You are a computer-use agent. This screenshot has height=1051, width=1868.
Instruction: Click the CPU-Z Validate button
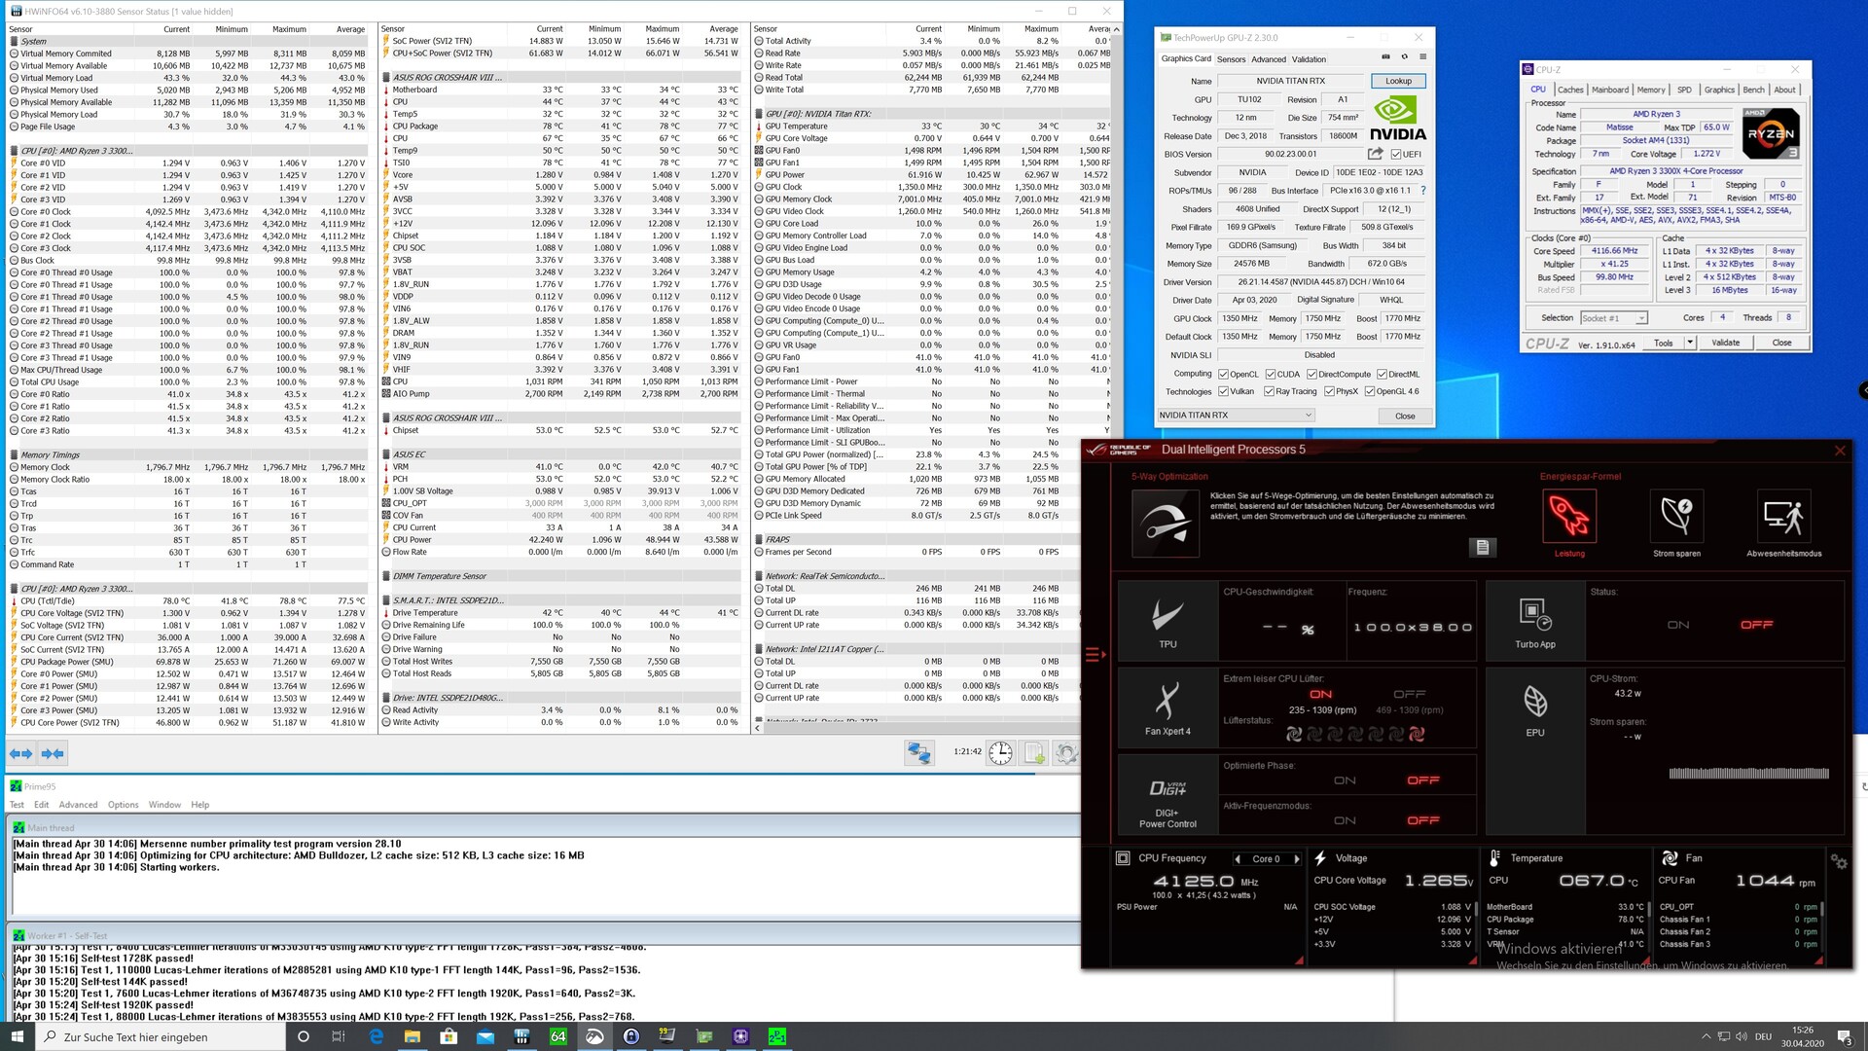pyautogui.click(x=1725, y=343)
